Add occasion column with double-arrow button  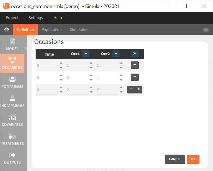pyautogui.click(x=135, y=54)
